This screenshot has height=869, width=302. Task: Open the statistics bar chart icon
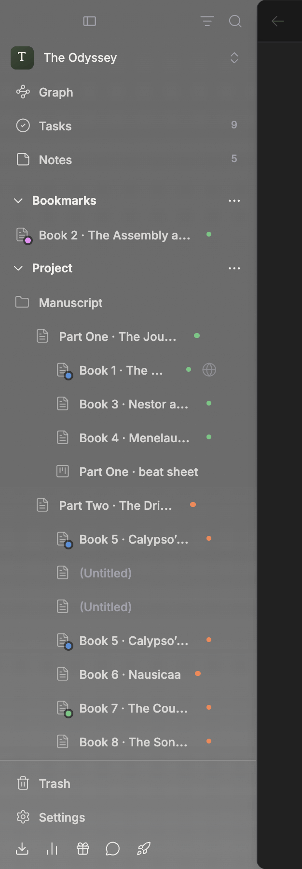click(52, 849)
